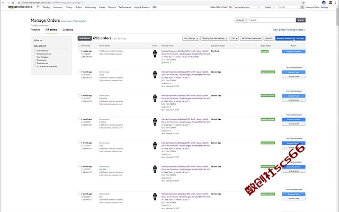
Task: Open the View Seller Fulfilled orders link
Action: [x=289, y=30]
